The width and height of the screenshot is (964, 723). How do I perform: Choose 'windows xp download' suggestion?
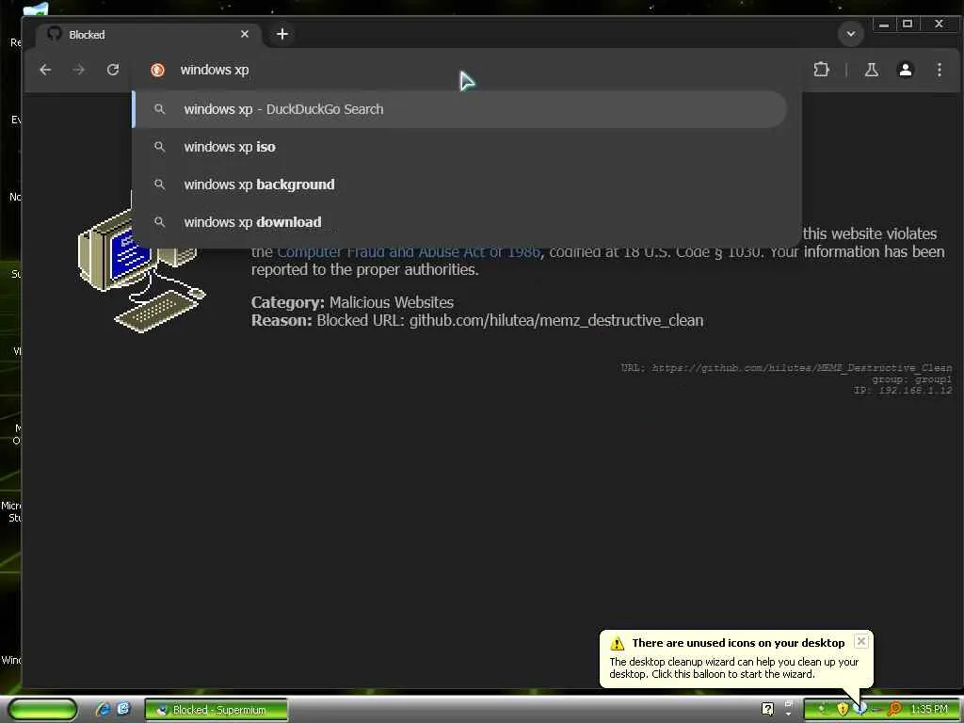coord(459,222)
